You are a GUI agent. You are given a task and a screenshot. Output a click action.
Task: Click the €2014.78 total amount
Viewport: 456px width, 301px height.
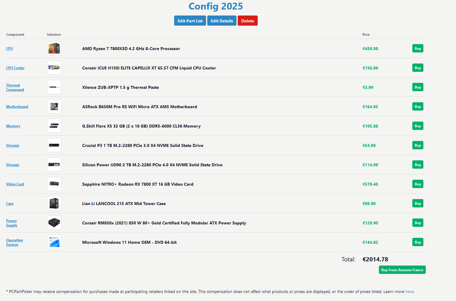point(375,259)
